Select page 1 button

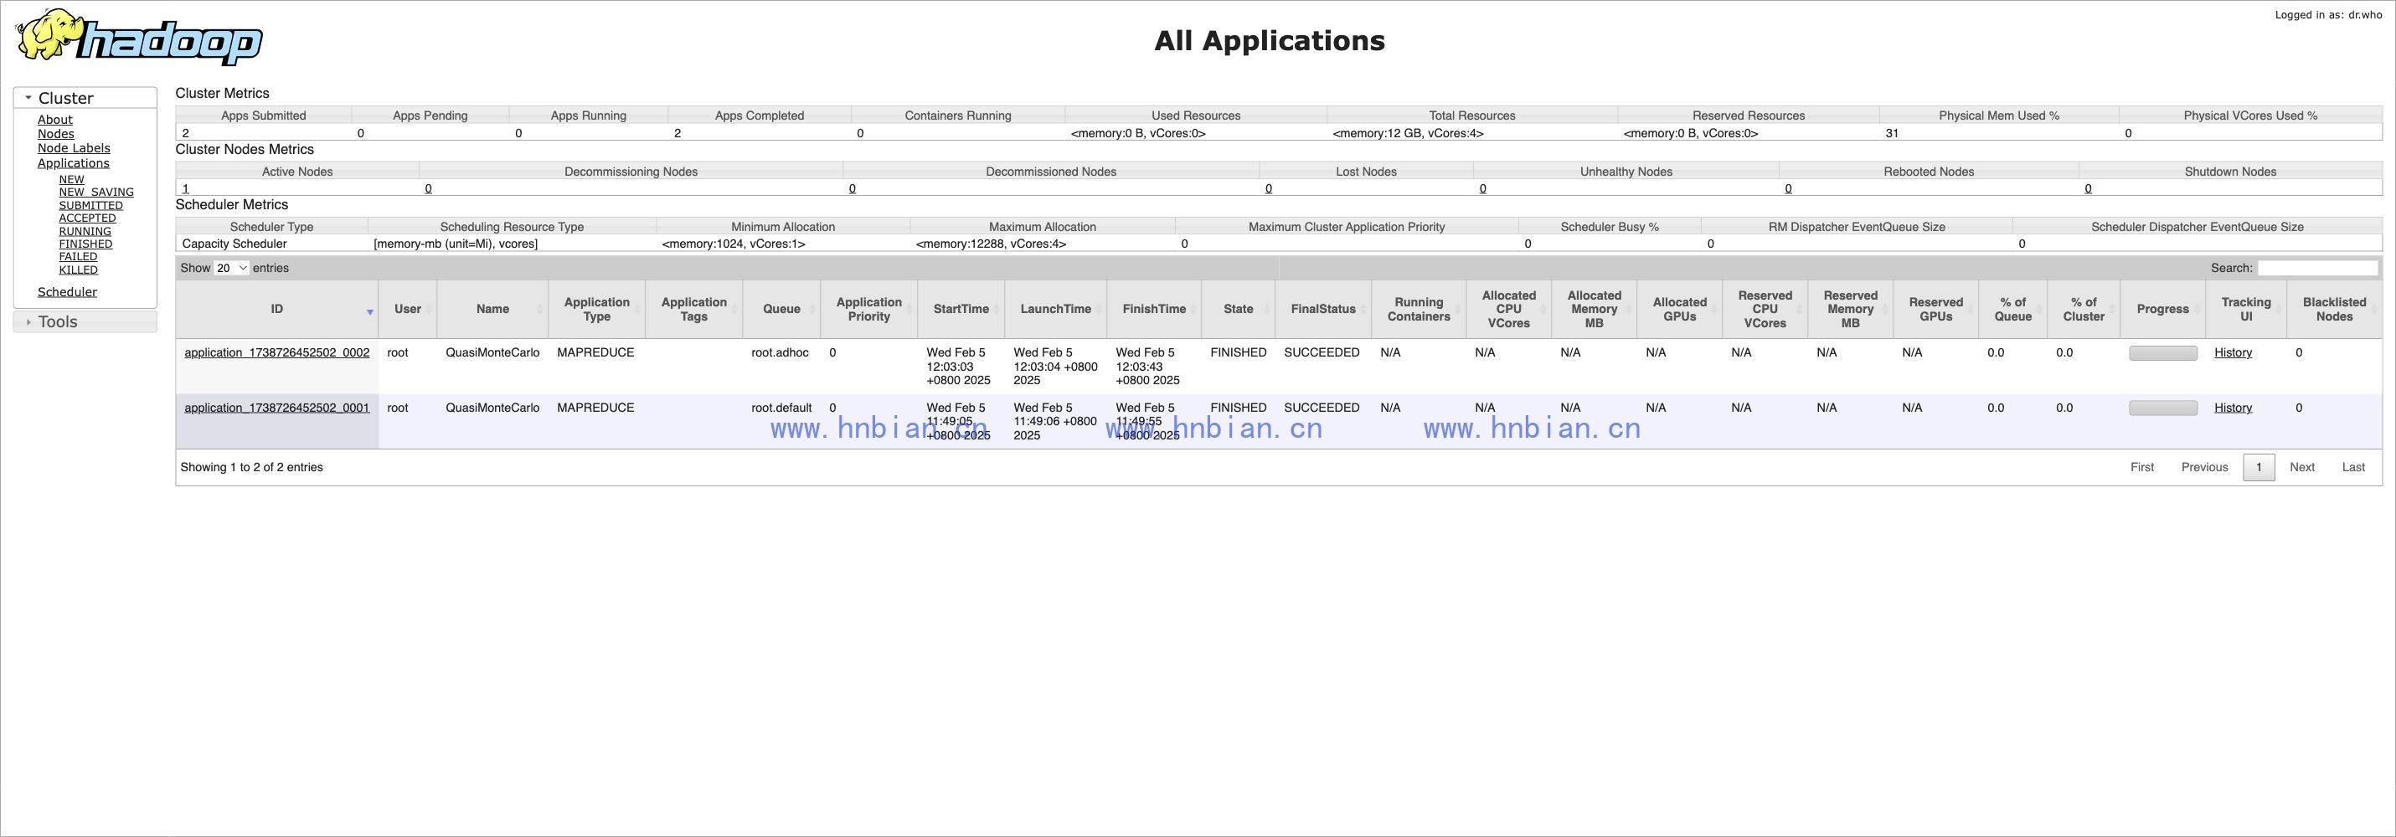(2259, 467)
